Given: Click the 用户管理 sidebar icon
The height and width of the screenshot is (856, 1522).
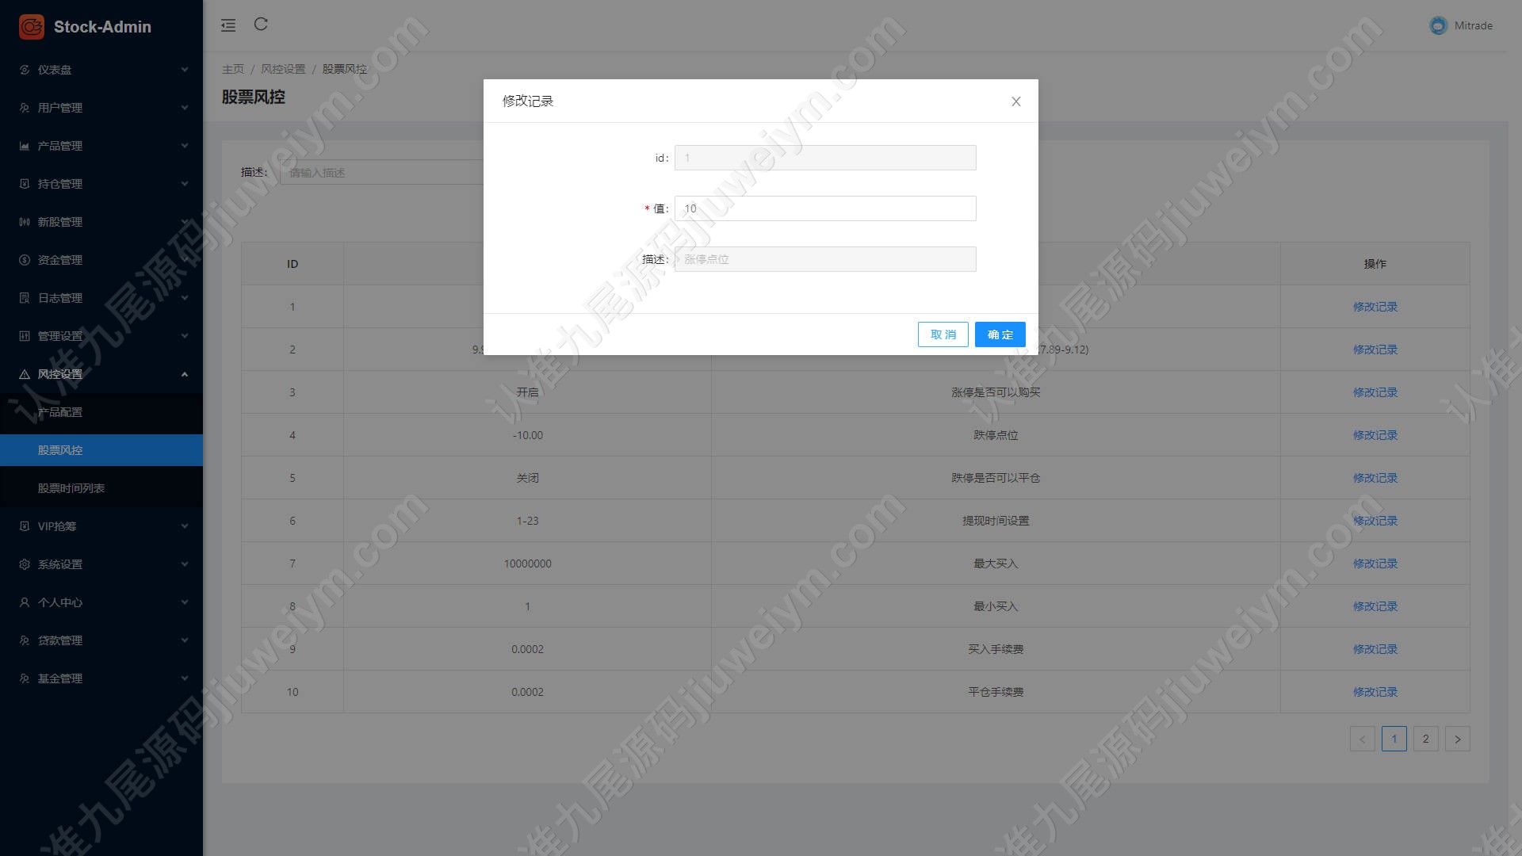Looking at the screenshot, I should (x=25, y=108).
